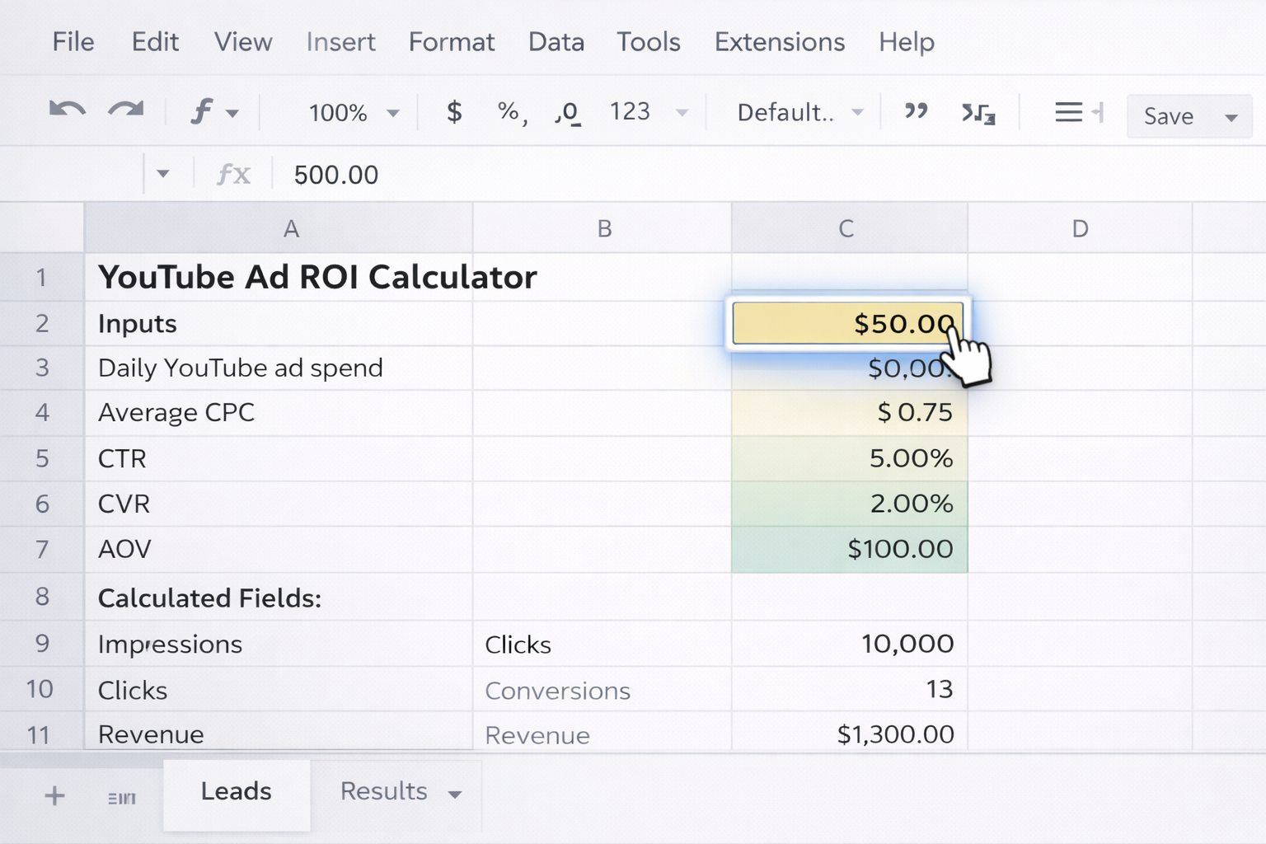The width and height of the screenshot is (1266, 844).
Task: Apply percent format icon
Action: coord(512,111)
